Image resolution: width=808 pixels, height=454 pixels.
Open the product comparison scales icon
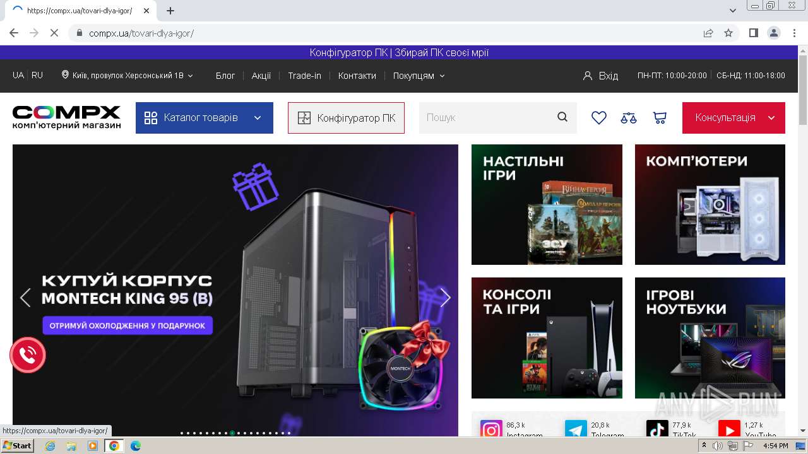pyautogui.click(x=629, y=117)
